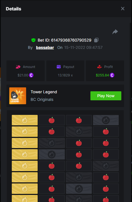The height and width of the screenshot is (202, 132).
Task: Click the Tower Legend title text
Action: click(x=44, y=92)
